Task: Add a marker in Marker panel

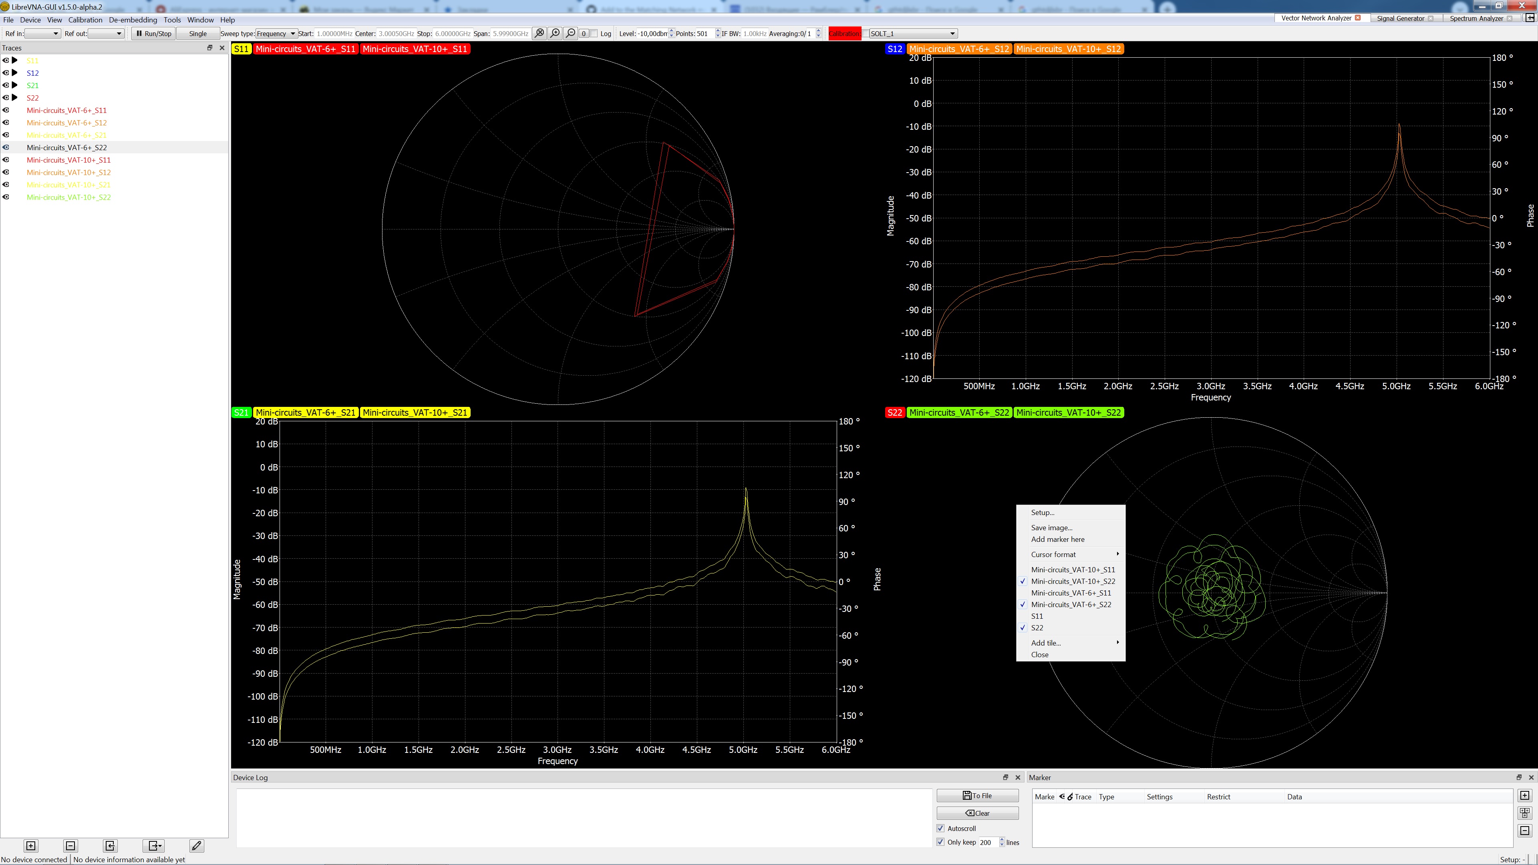Action: pyautogui.click(x=1524, y=796)
